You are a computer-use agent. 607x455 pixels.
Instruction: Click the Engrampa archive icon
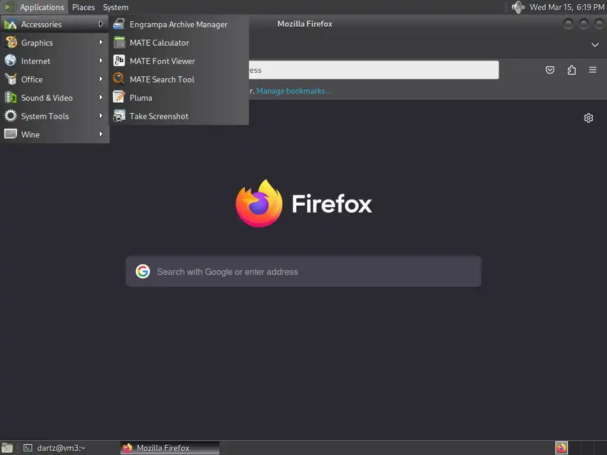(119, 24)
